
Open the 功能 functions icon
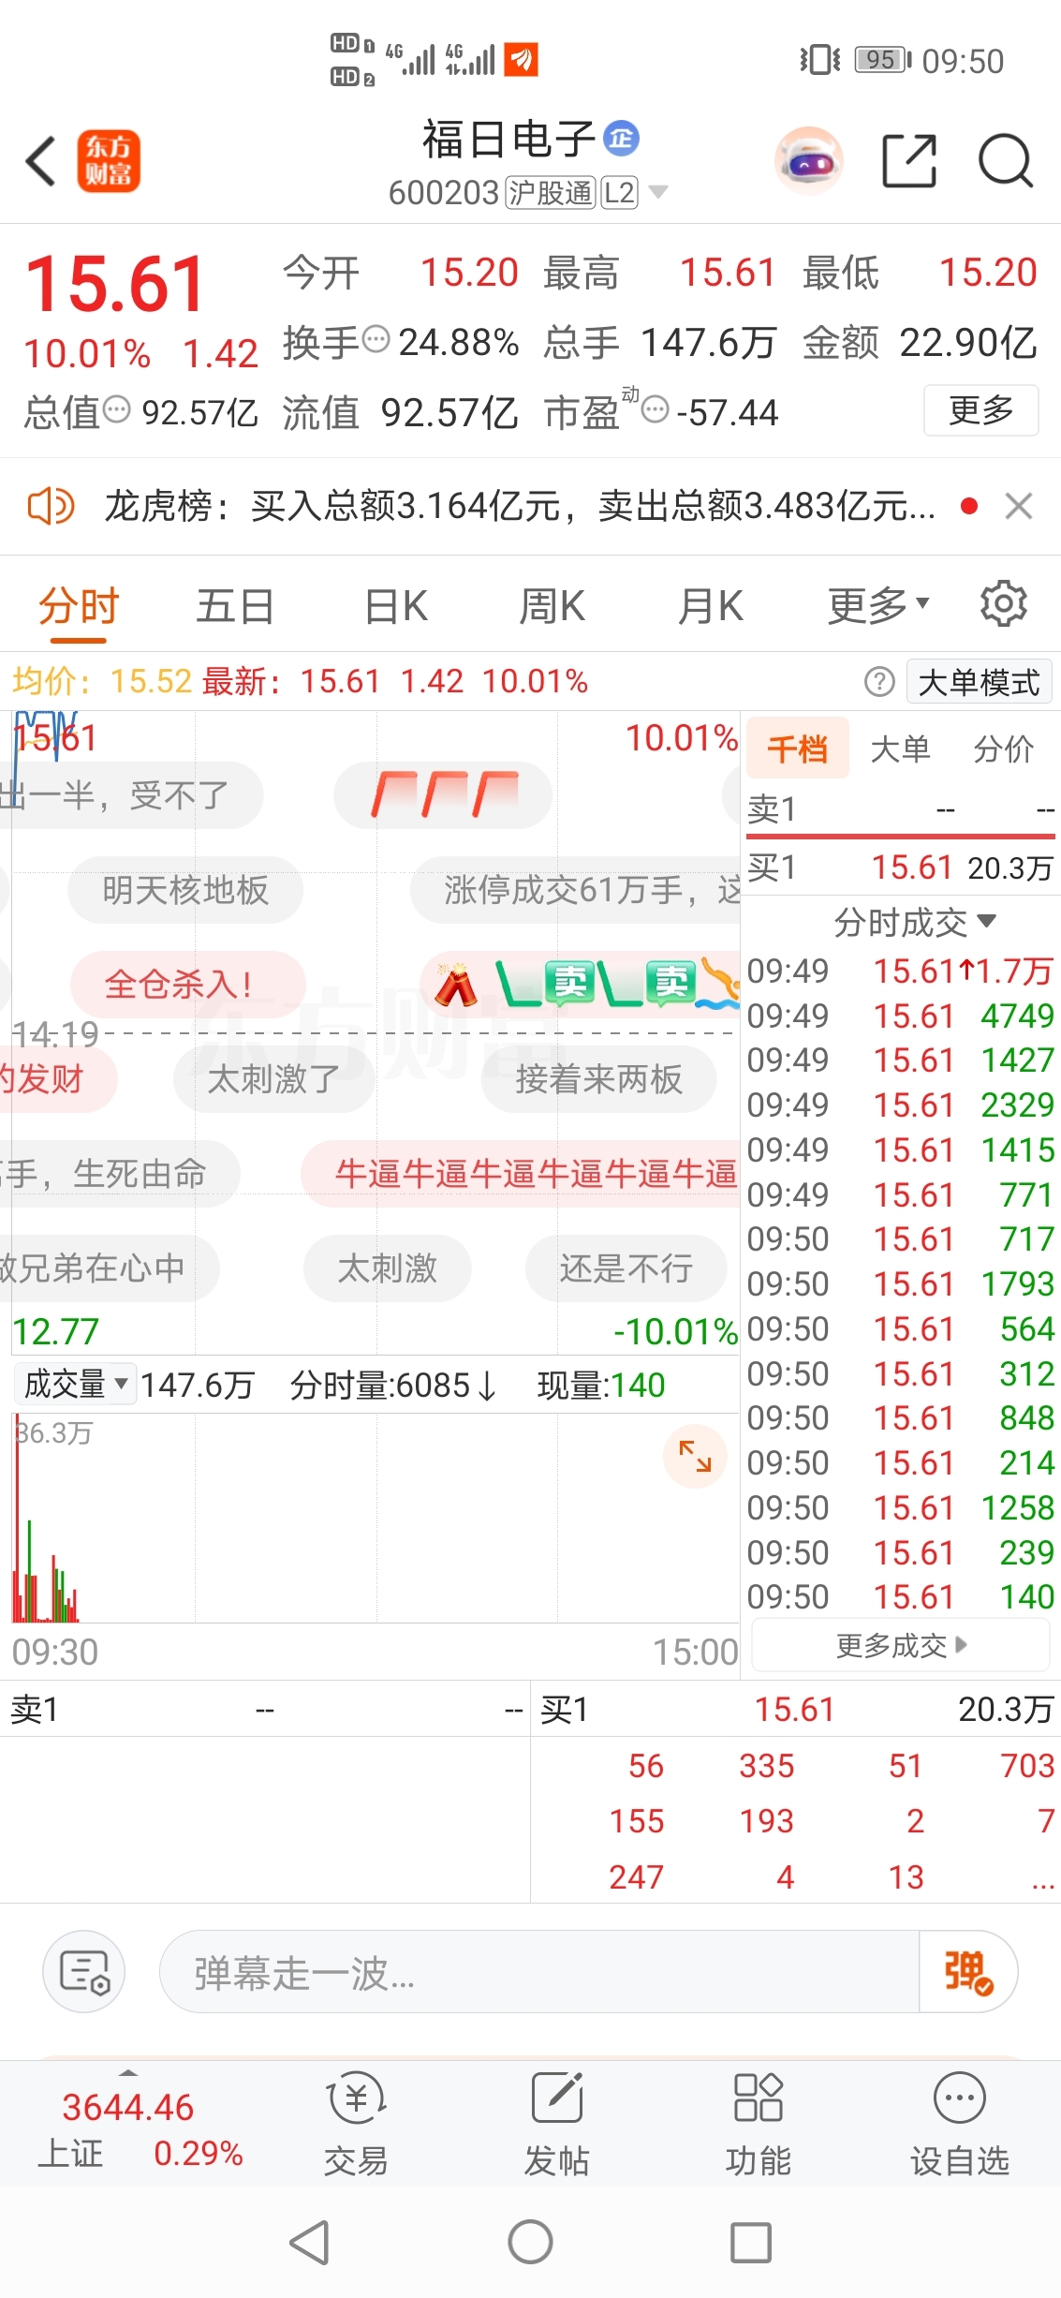pos(759,2124)
